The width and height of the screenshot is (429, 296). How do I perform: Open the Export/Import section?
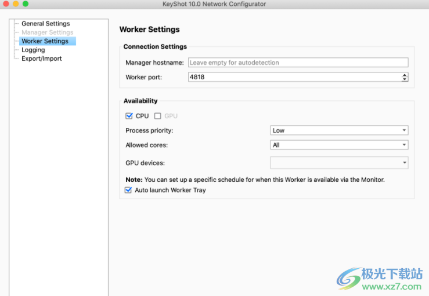[42, 59]
